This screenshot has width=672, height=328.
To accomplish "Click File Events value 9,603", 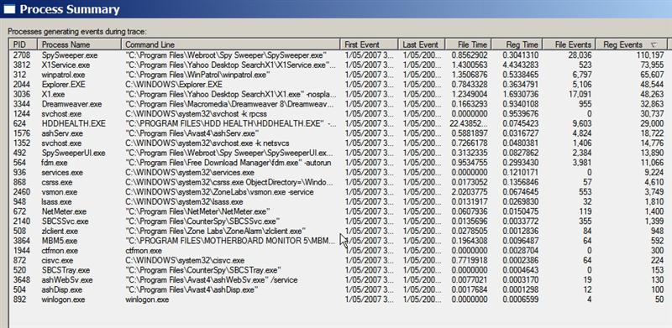I will point(582,123).
